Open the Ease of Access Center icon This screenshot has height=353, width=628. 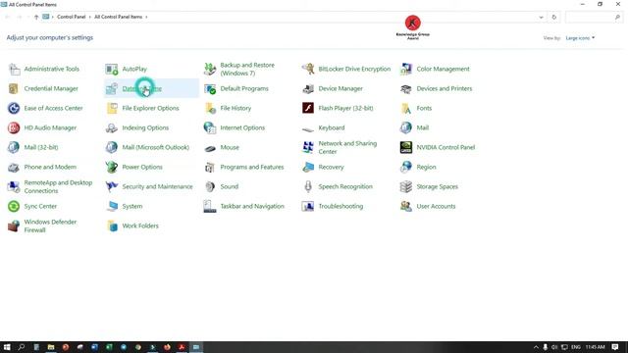14,108
